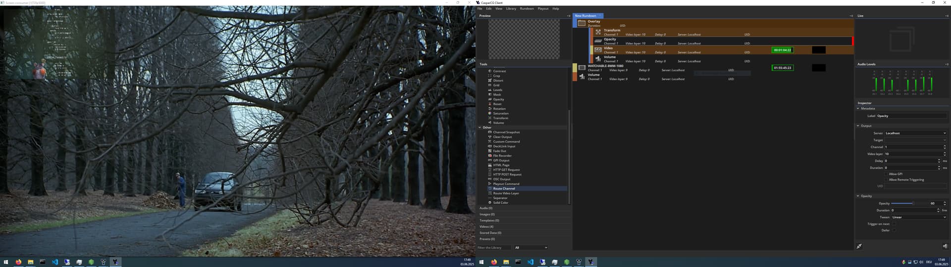Select the WATCHABLE-8MM-1080 rundown item
This screenshot has height=267, width=951.
tap(713, 68)
